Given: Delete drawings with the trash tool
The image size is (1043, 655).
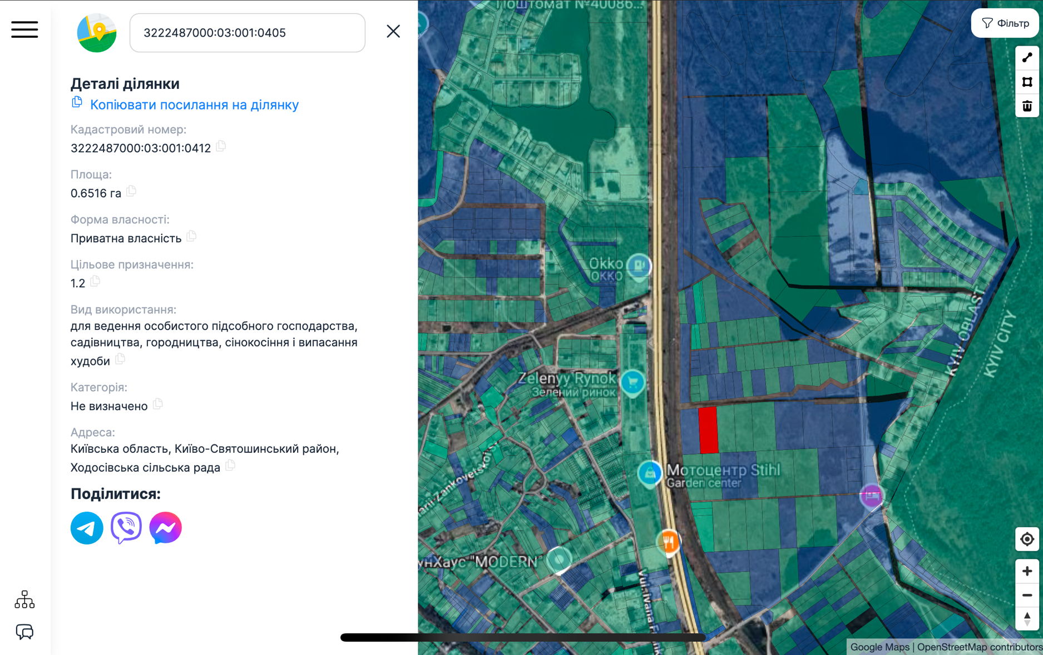Looking at the screenshot, I should click(x=1027, y=106).
